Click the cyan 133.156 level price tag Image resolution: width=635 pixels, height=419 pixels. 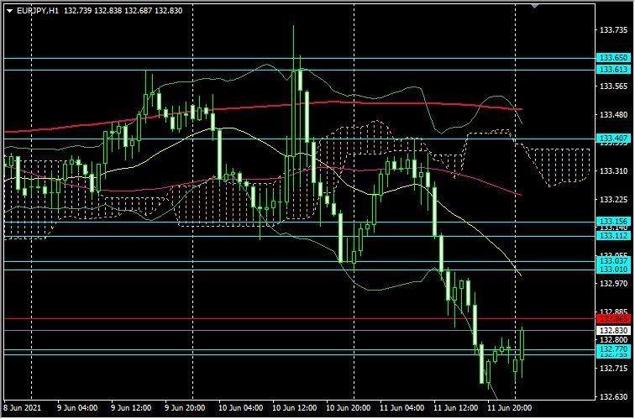(x=613, y=222)
